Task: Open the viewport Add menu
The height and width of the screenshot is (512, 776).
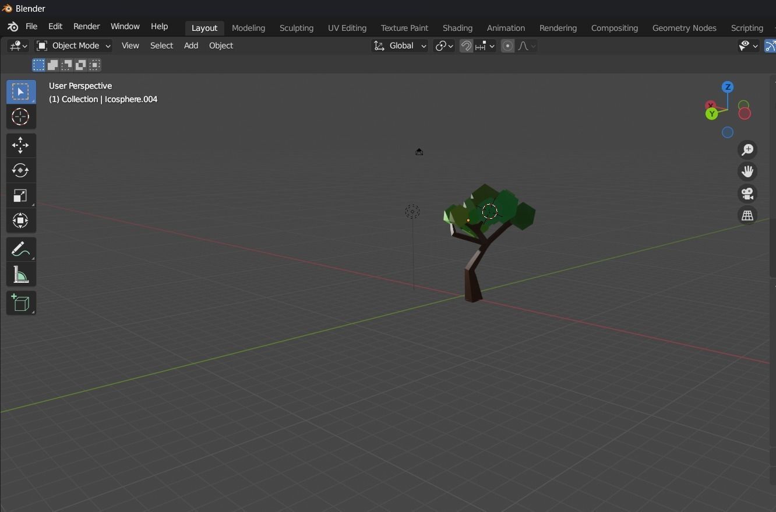Action: click(191, 45)
